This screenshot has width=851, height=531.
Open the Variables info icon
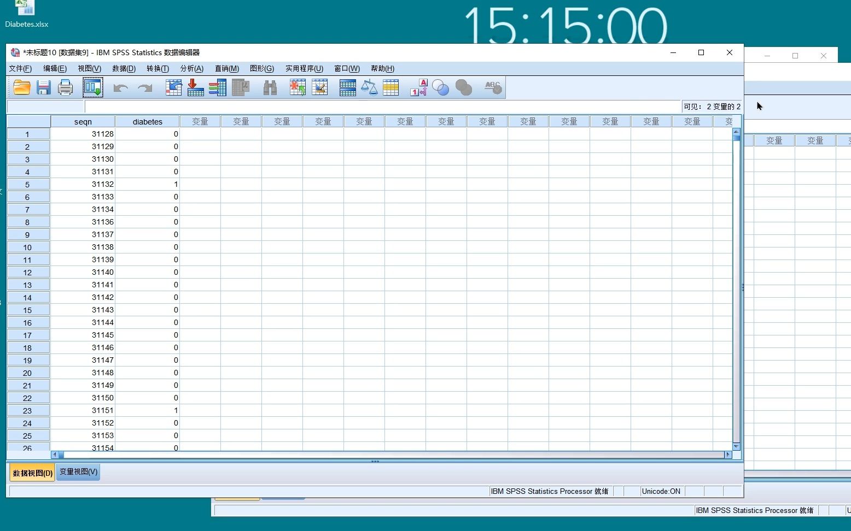point(217,87)
